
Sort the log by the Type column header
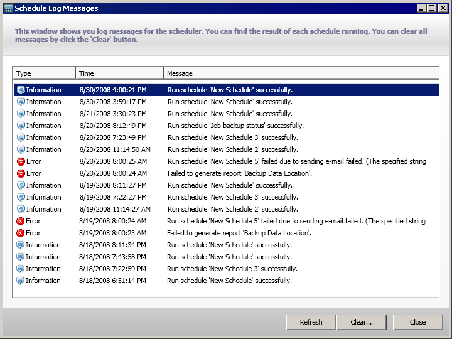coord(44,73)
